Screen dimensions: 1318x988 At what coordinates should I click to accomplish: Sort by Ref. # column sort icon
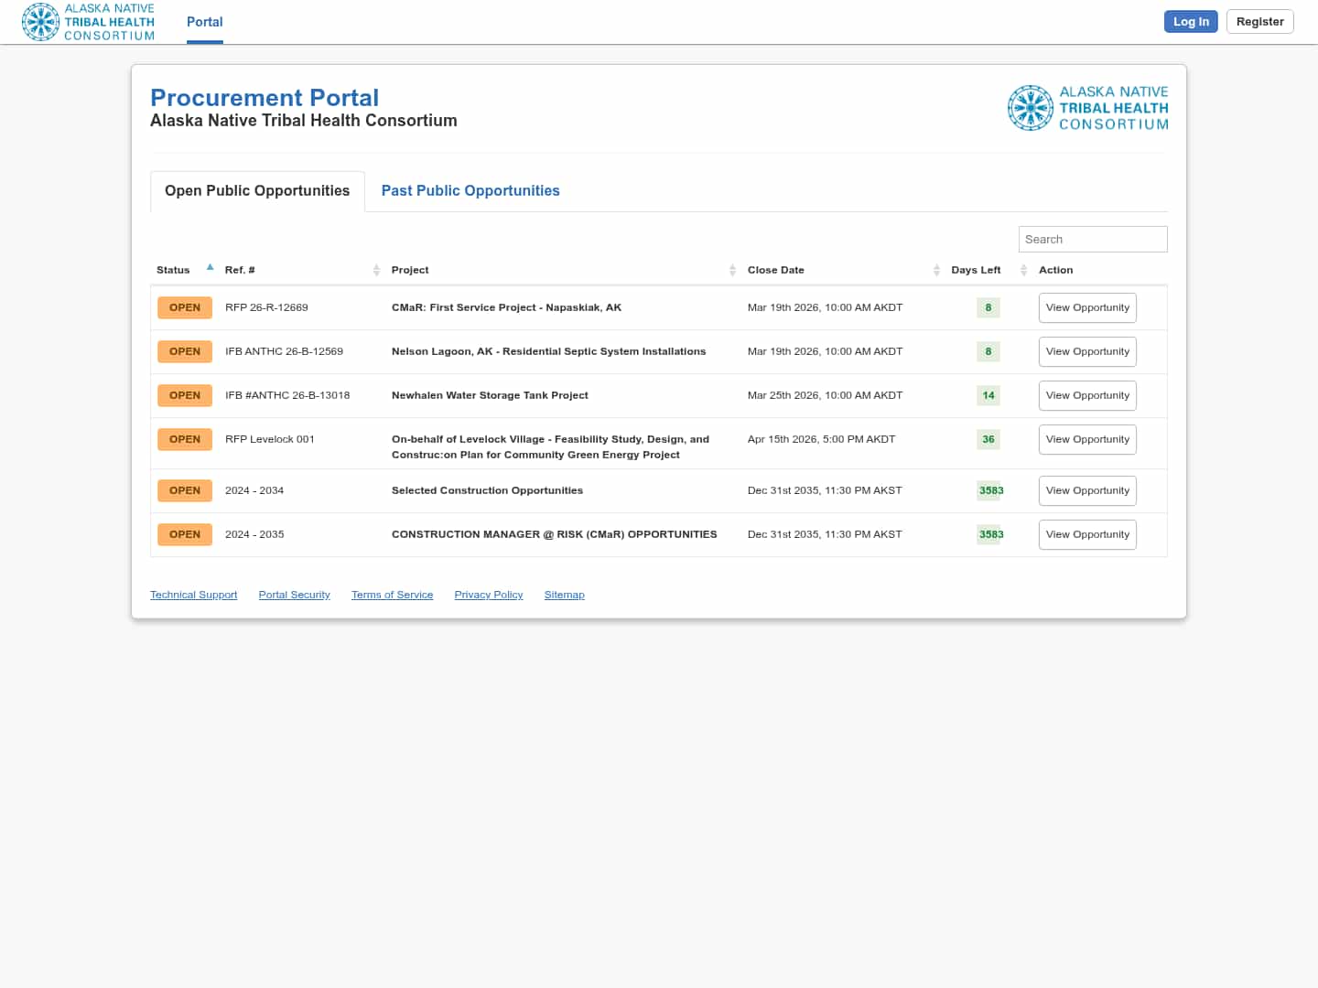pyautogui.click(x=376, y=270)
